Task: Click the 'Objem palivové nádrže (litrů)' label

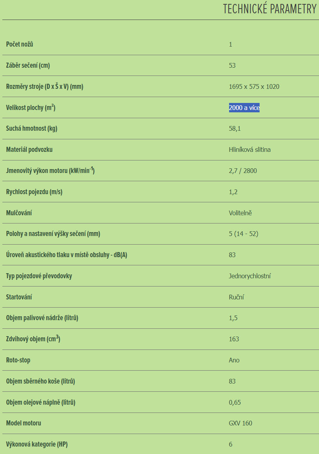Action: pos(42,318)
